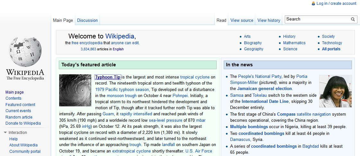Open the Baghdad link
Viewport: 360px width, 156px height.
(310, 146)
